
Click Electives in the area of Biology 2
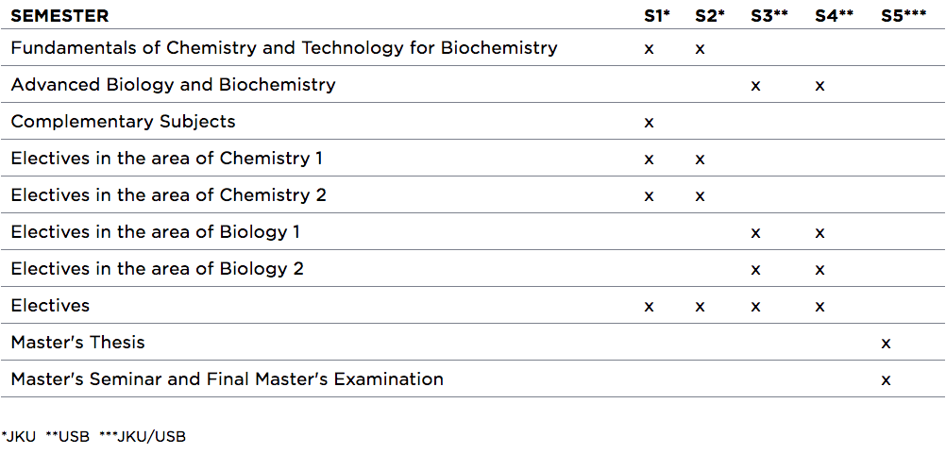click(x=157, y=269)
